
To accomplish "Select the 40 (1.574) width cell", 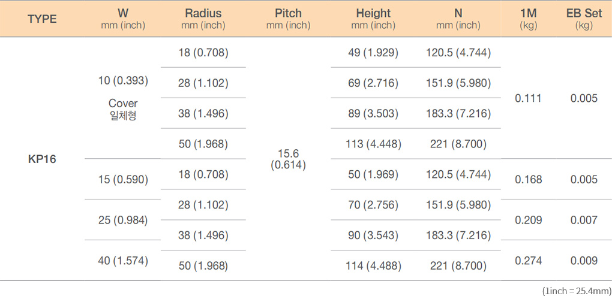I will pos(123,261).
